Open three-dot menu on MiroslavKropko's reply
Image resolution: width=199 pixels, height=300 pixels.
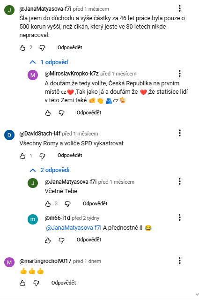(179, 74)
